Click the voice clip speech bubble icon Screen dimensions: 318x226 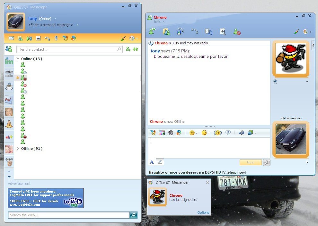(x=228, y=132)
